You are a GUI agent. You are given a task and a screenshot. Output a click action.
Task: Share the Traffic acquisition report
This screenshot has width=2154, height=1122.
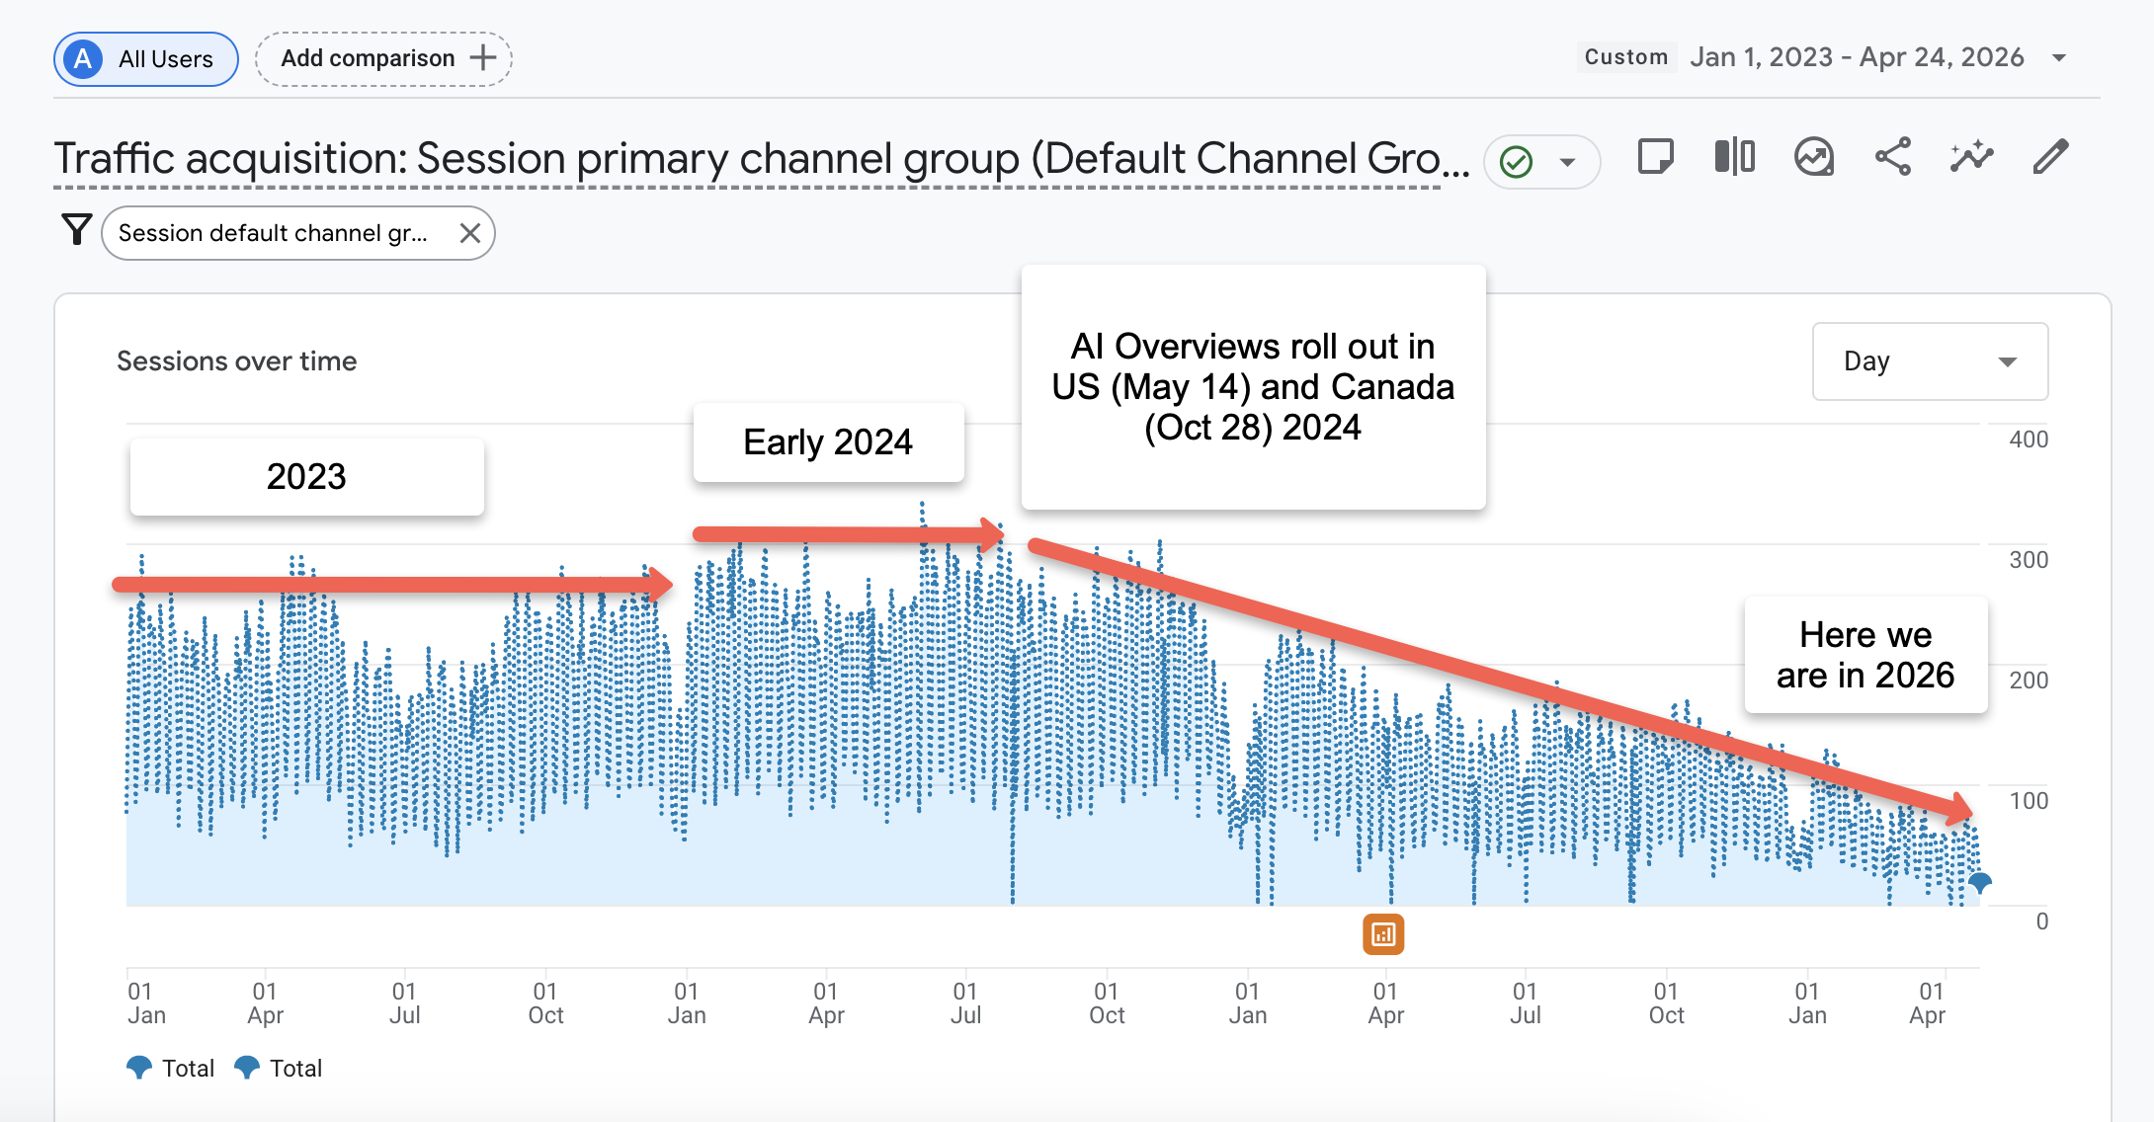click(1893, 156)
